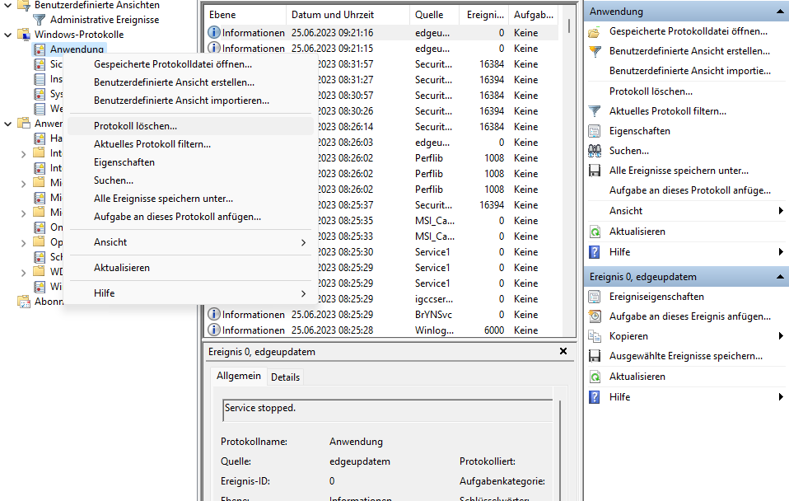Click the refresh icon in Ereignis 0 section
The width and height of the screenshot is (789, 501).
(595, 377)
